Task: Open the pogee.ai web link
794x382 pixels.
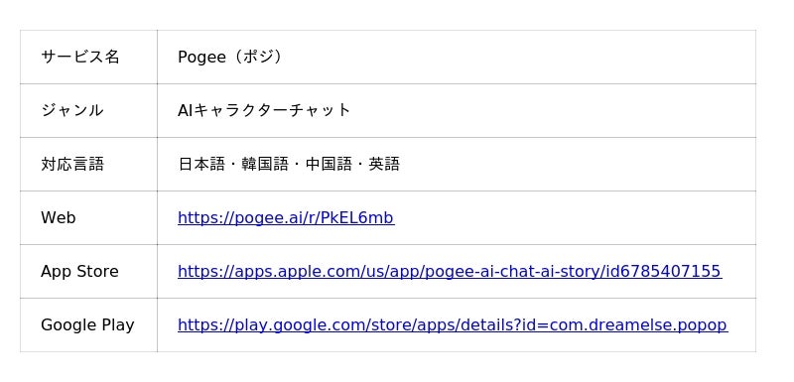Action: click(286, 218)
